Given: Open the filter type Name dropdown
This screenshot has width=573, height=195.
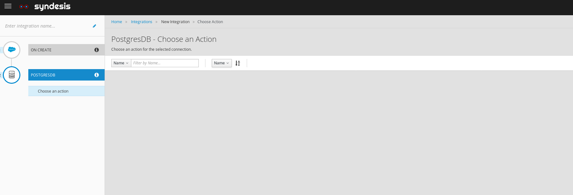Looking at the screenshot, I should point(121,63).
